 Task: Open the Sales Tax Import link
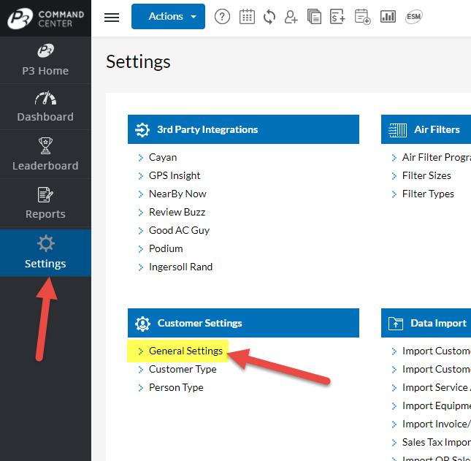pos(437,442)
